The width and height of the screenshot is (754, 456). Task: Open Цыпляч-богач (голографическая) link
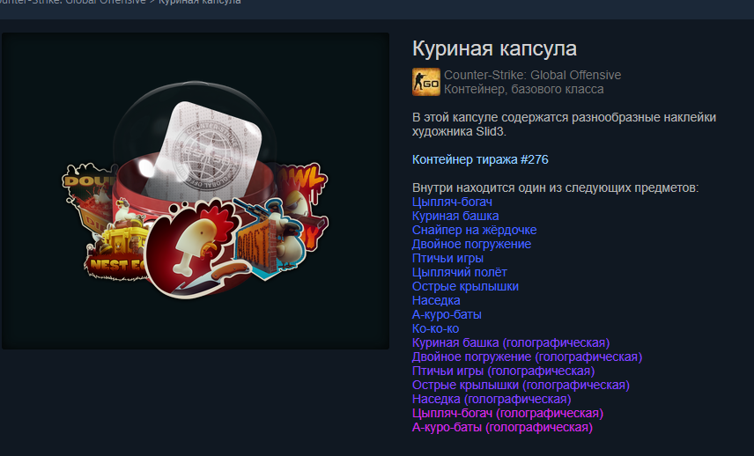[x=507, y=413]
